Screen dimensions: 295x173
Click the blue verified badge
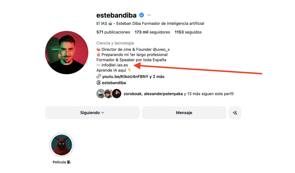pos(142,15)
